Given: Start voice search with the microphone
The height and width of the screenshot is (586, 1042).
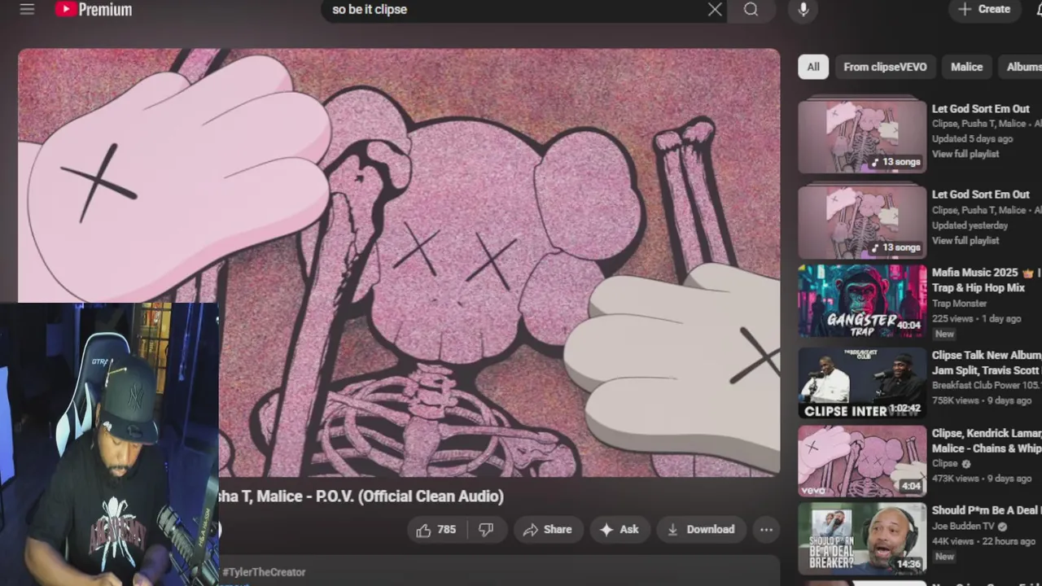Looking at the screenshot, I should click(x=803, y=10).
